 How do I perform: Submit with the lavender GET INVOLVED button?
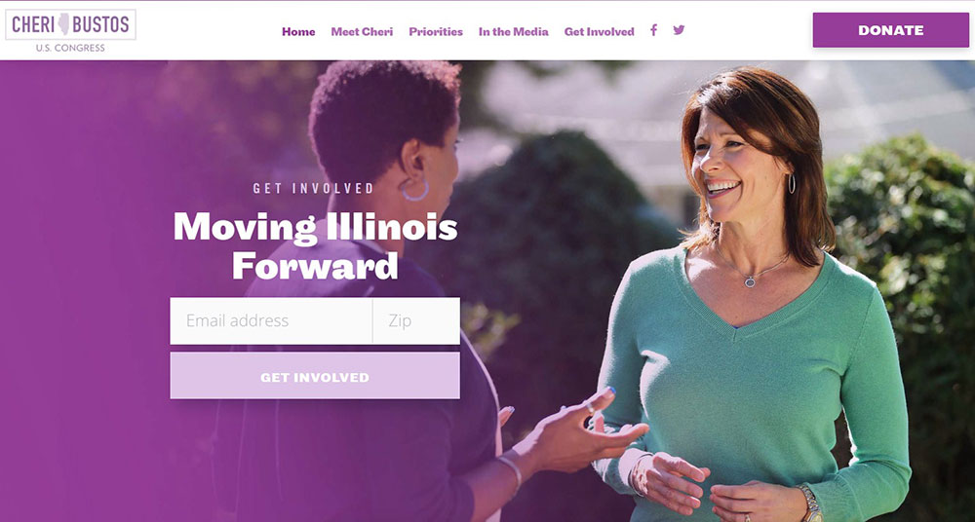315,375
